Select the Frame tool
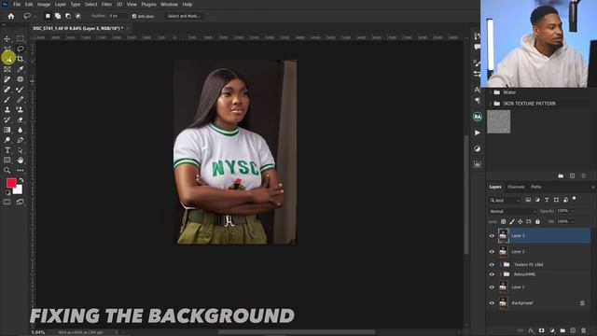This screenshot has height=336, width=597. click(x=7, y=69)
